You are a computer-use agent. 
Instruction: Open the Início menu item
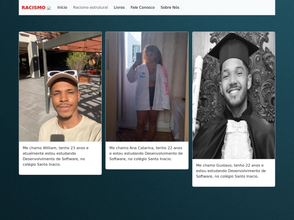[x=62, y=8]
